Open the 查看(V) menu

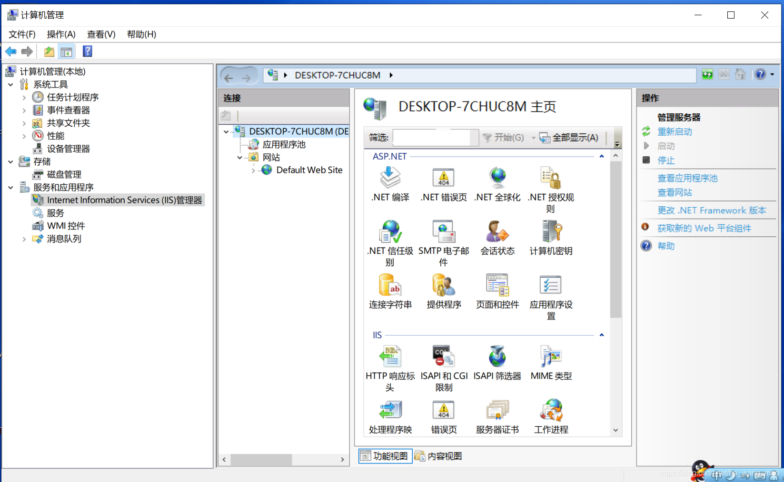[x=101, y=34]
